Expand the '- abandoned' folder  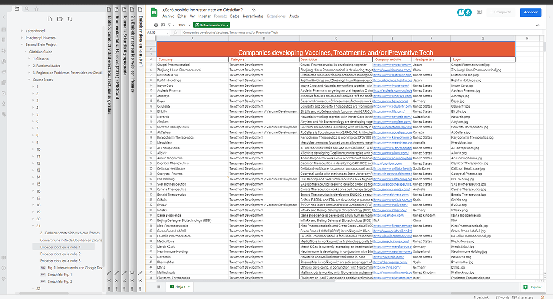(x=22, y=30)
